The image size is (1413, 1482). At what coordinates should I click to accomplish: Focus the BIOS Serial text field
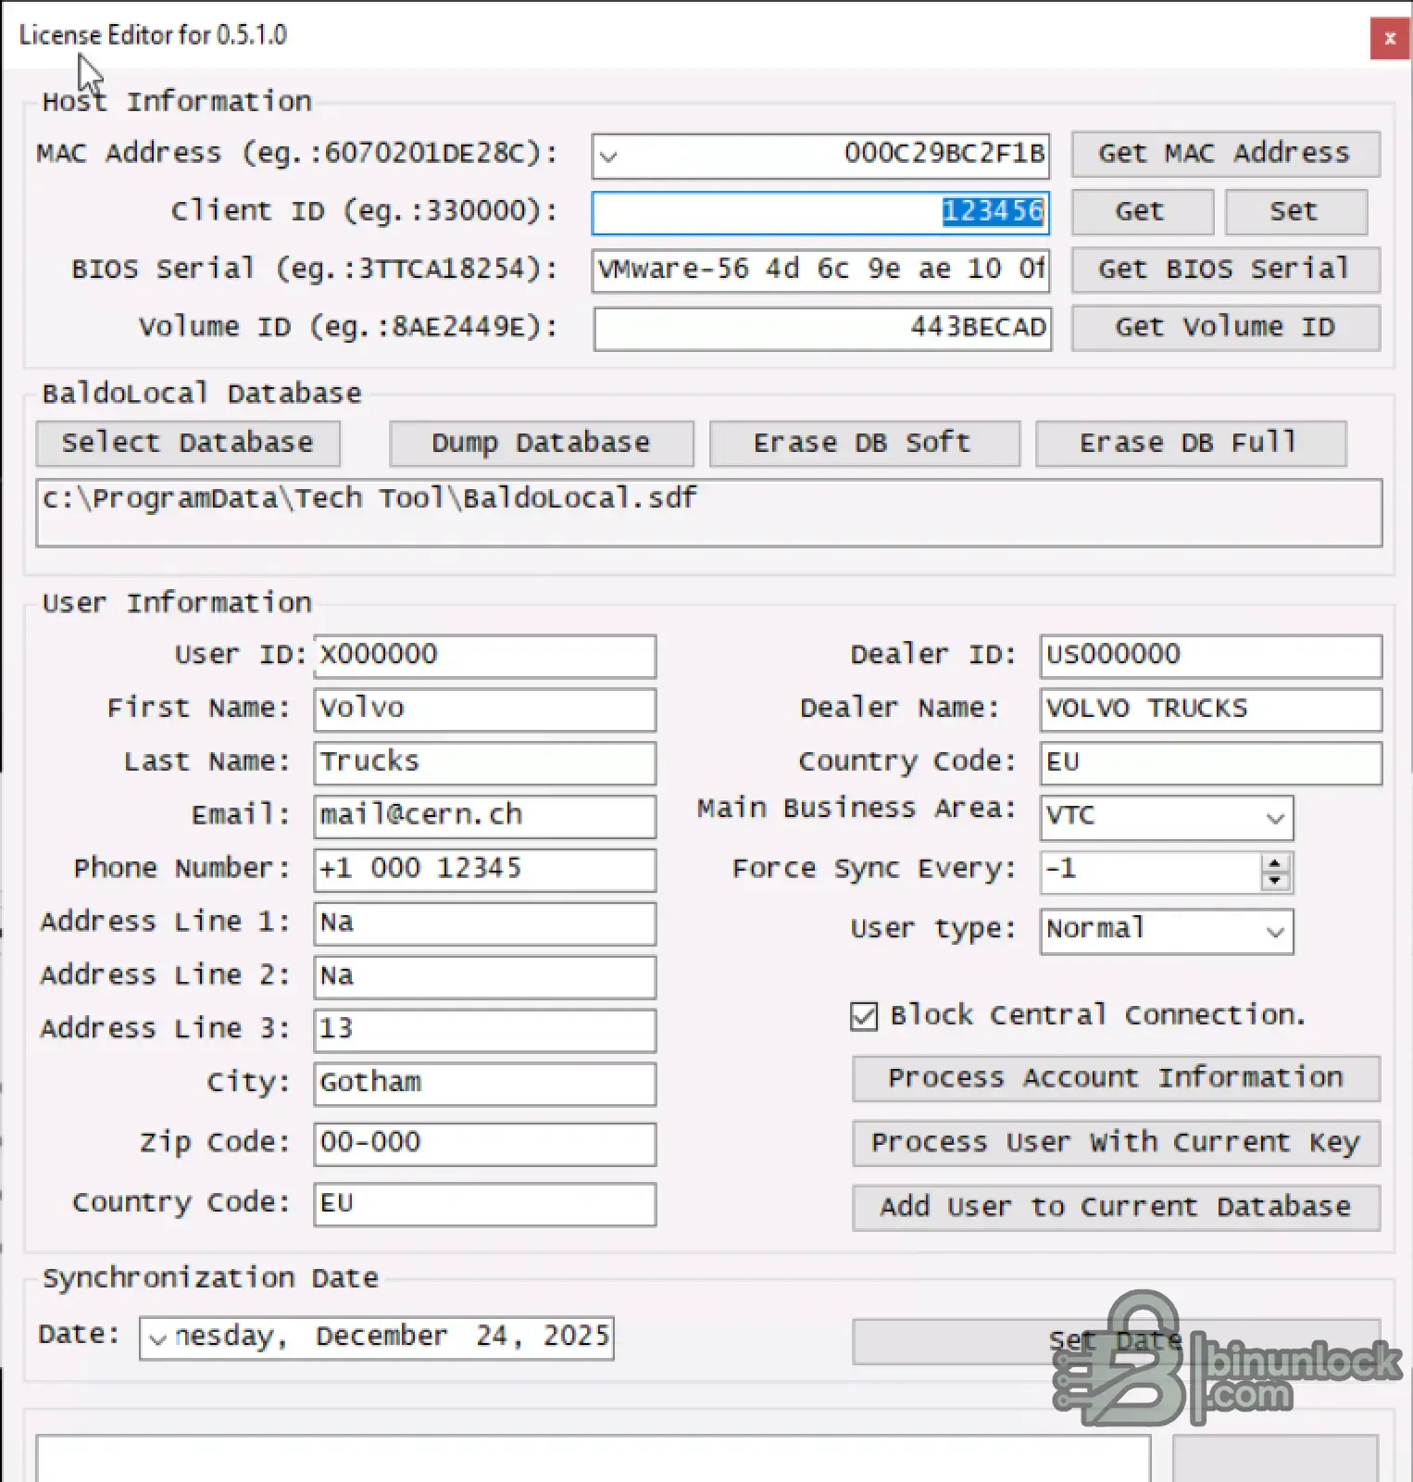click(820, 270)
